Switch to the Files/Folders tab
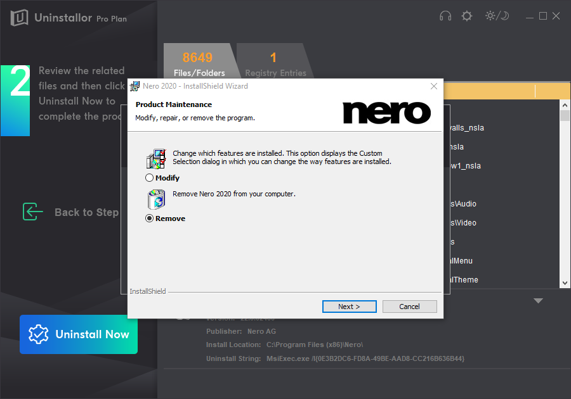Screen dimensions: 571x399 click(x=199, y=61)
